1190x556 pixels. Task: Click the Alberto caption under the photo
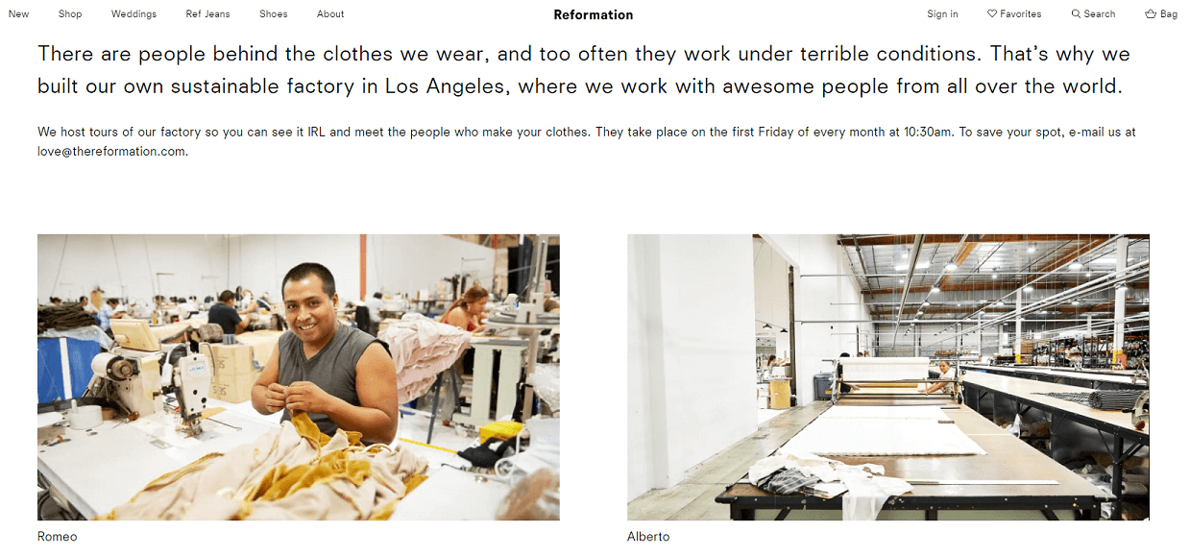coord(648,537)
